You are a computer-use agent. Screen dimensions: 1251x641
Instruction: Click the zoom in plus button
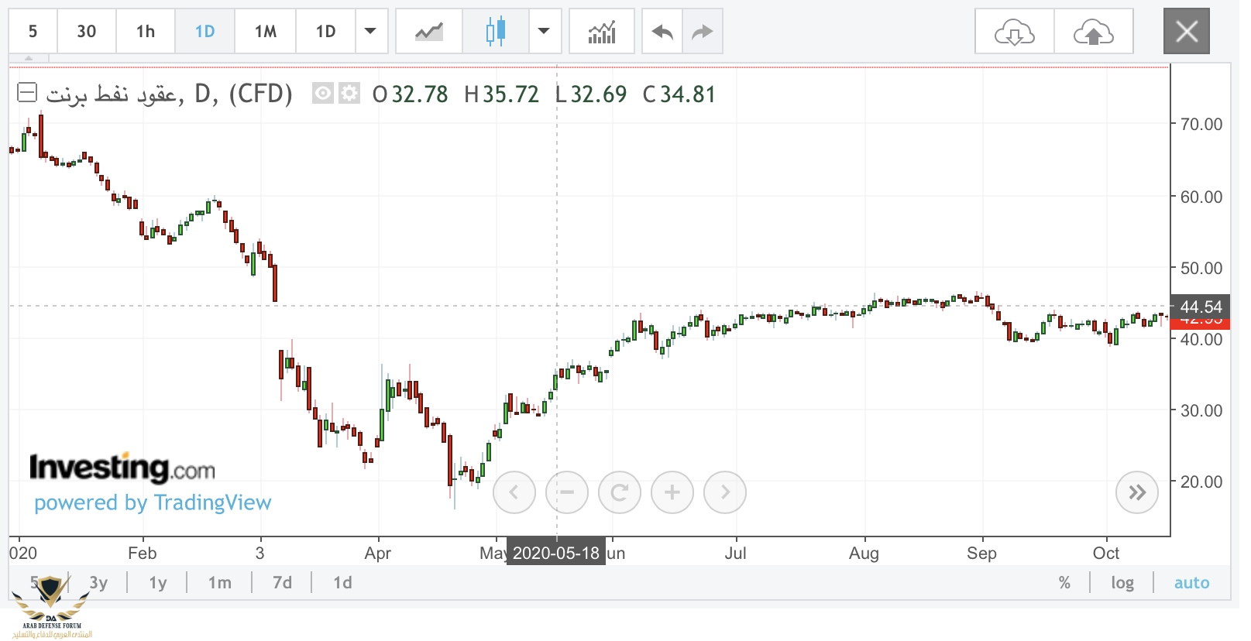[672, 492]
